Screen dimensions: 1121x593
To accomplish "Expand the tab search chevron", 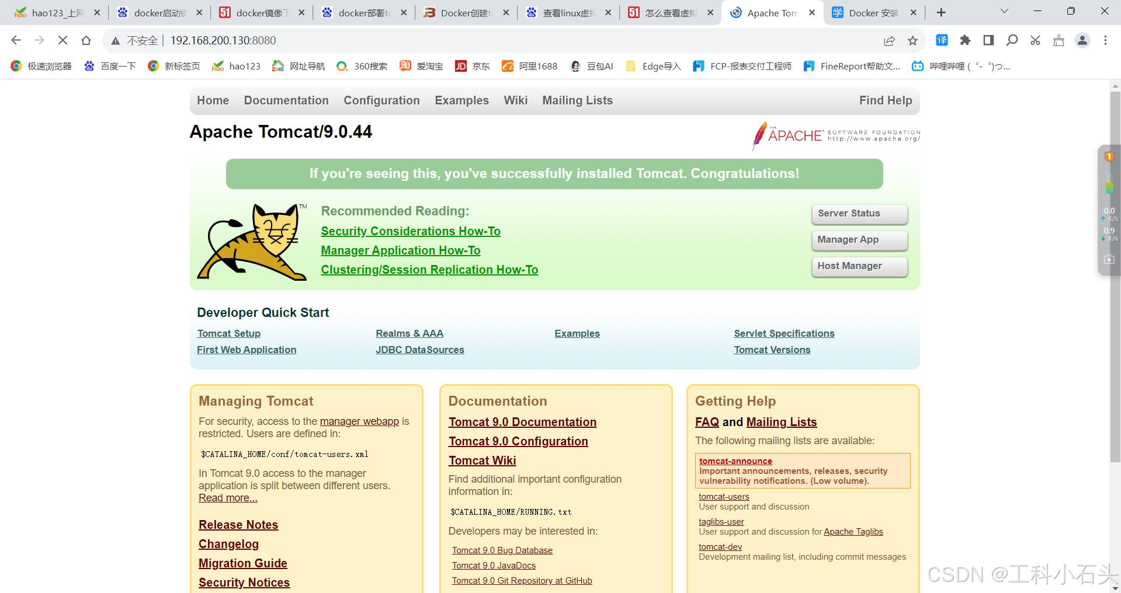I will [1005, 11].
